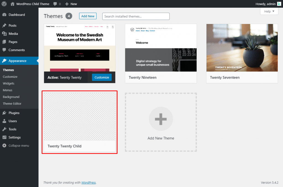Open the Users menu
The width and height of the screenshot is (283, 187).
13,121
